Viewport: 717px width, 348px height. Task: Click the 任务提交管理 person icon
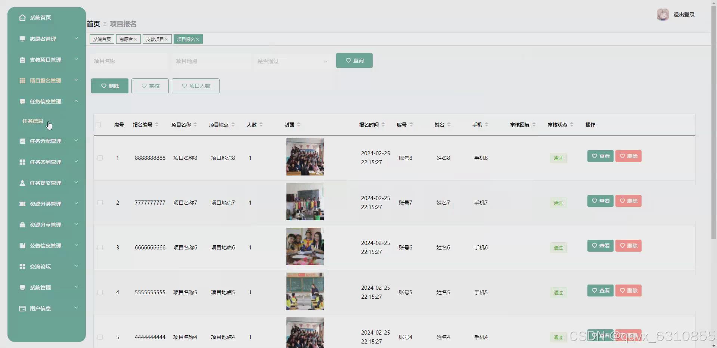22,183
